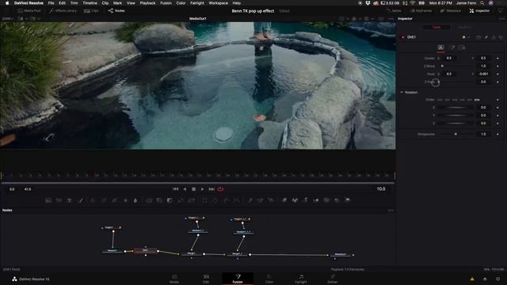Image resolution: width=507 pixels, height=285 pixels.
Task: Click the Stop playback button
Action: click(193, 189)
